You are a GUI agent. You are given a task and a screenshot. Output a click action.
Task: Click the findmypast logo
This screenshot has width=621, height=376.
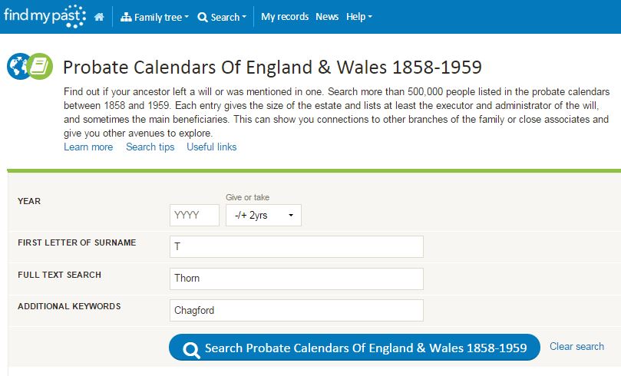tap(45, 16)
